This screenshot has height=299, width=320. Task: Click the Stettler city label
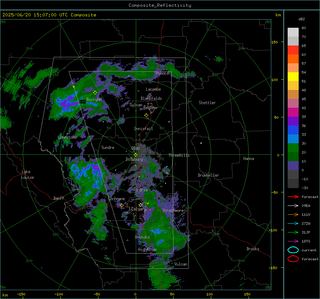(207, 103)
